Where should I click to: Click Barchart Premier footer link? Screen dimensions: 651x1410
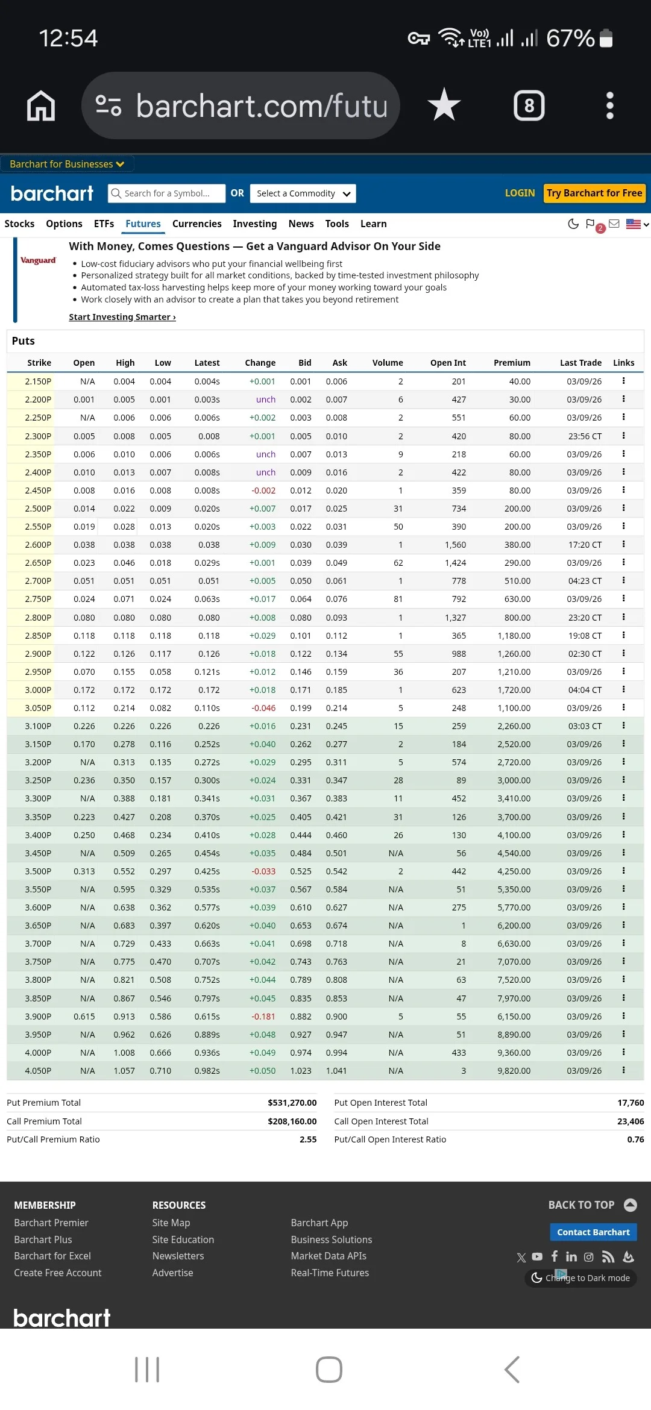click(x=51, y=1223)
